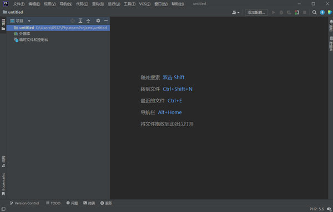This screenshot has width=333, height=212.
Task: Click the PhpStorm logo icon in title bar
Action: [x=6, y=4]
